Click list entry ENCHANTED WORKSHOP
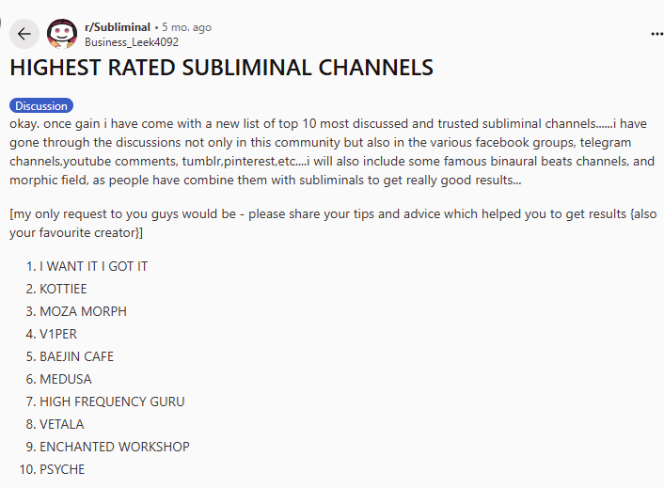 (114, 447)
